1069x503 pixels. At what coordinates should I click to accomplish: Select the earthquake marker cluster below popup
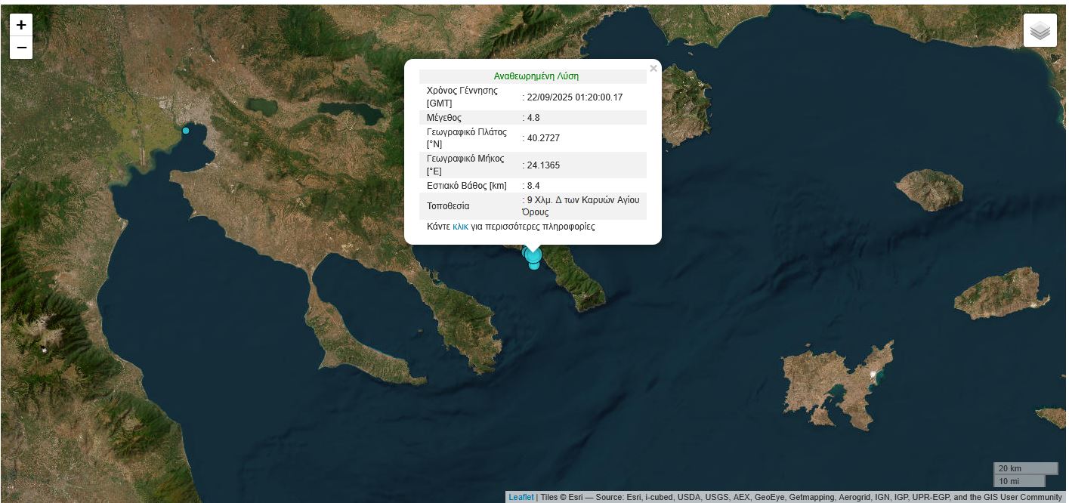pos(533,258)
